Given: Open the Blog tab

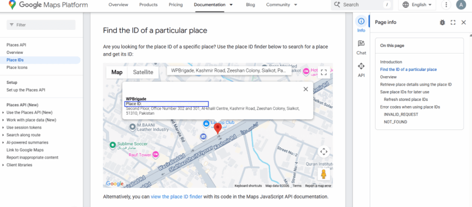Looking at the screenshot, I should 250,5.
